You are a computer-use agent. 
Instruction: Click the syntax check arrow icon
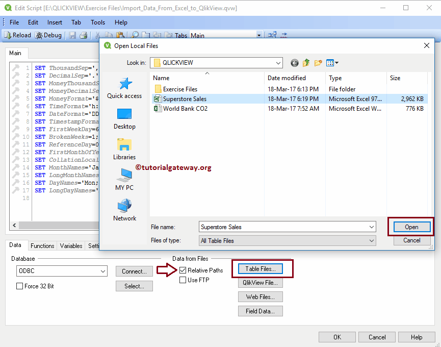coord(284,35)
